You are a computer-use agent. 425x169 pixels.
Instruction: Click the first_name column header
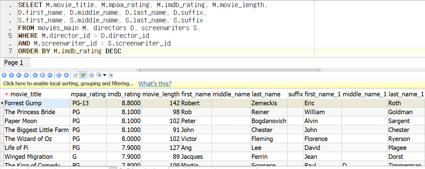point(196,94)
